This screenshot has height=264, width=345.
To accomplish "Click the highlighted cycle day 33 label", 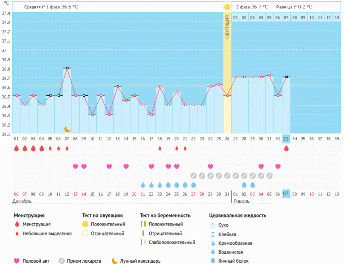I will click(286, 139).
